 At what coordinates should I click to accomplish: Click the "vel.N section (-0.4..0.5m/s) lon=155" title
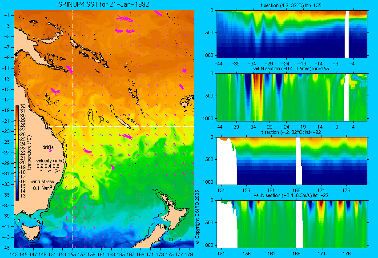pos(291,69)
